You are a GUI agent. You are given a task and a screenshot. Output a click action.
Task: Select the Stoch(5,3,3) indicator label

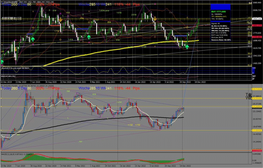click(13, 68)
